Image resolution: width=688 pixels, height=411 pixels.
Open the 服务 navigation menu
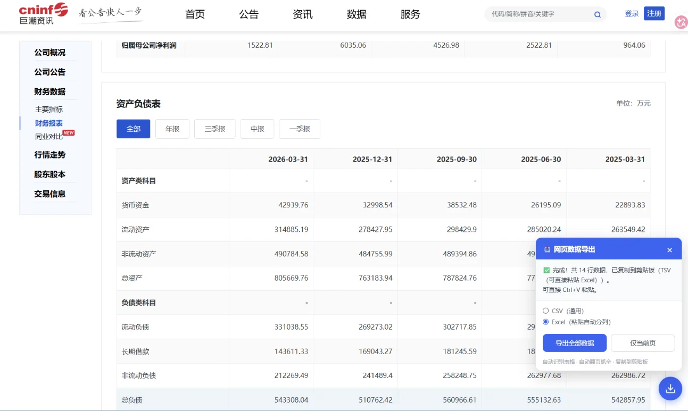(x=410, y=14)
